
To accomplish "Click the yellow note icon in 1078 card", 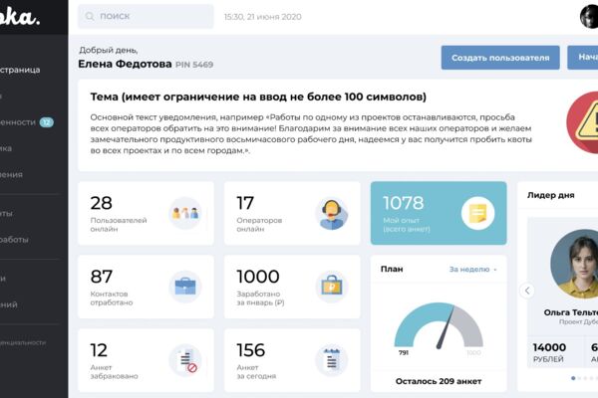I will click(477, 213).
